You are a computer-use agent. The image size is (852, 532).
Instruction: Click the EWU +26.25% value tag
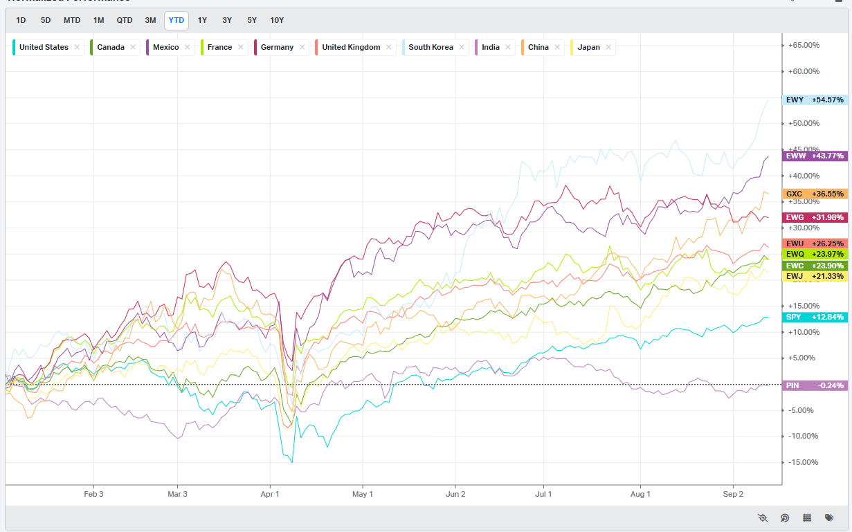point(815,244)
